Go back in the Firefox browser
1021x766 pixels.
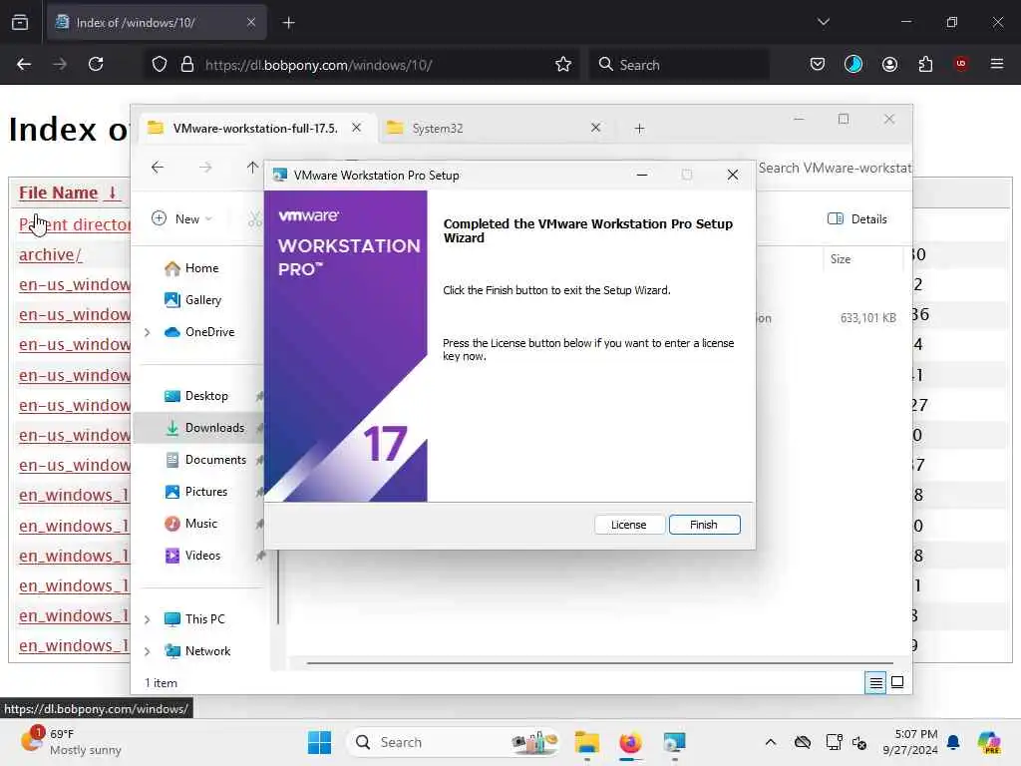(24, 65)
